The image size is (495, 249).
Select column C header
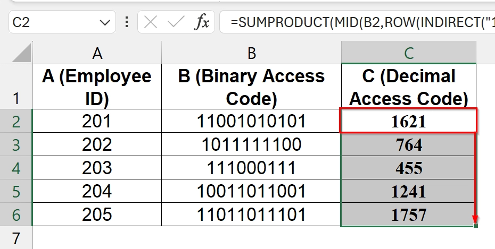[408, 53]
